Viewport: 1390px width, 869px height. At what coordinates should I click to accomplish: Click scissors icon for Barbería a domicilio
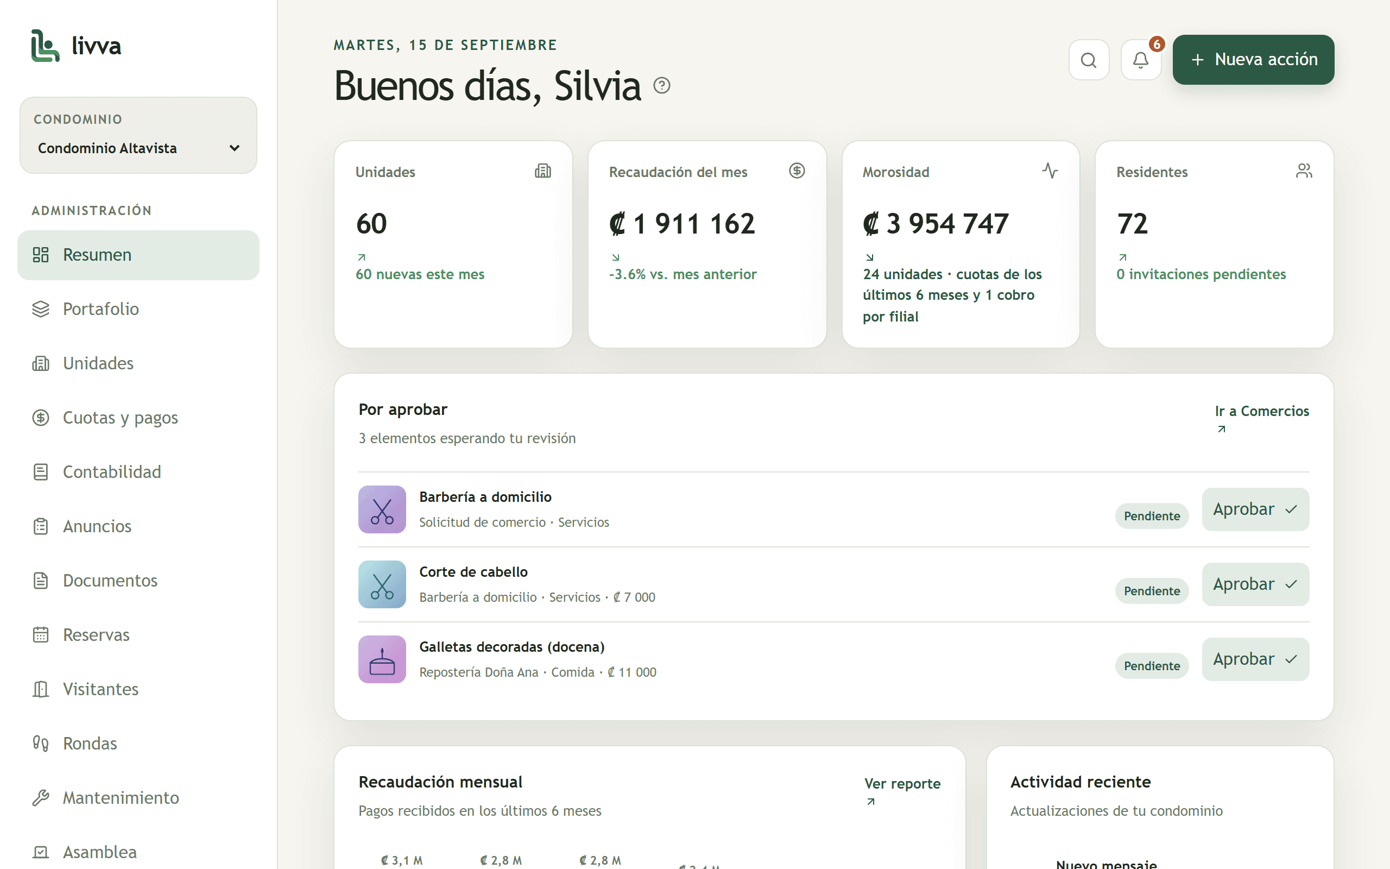pos(382,510)
